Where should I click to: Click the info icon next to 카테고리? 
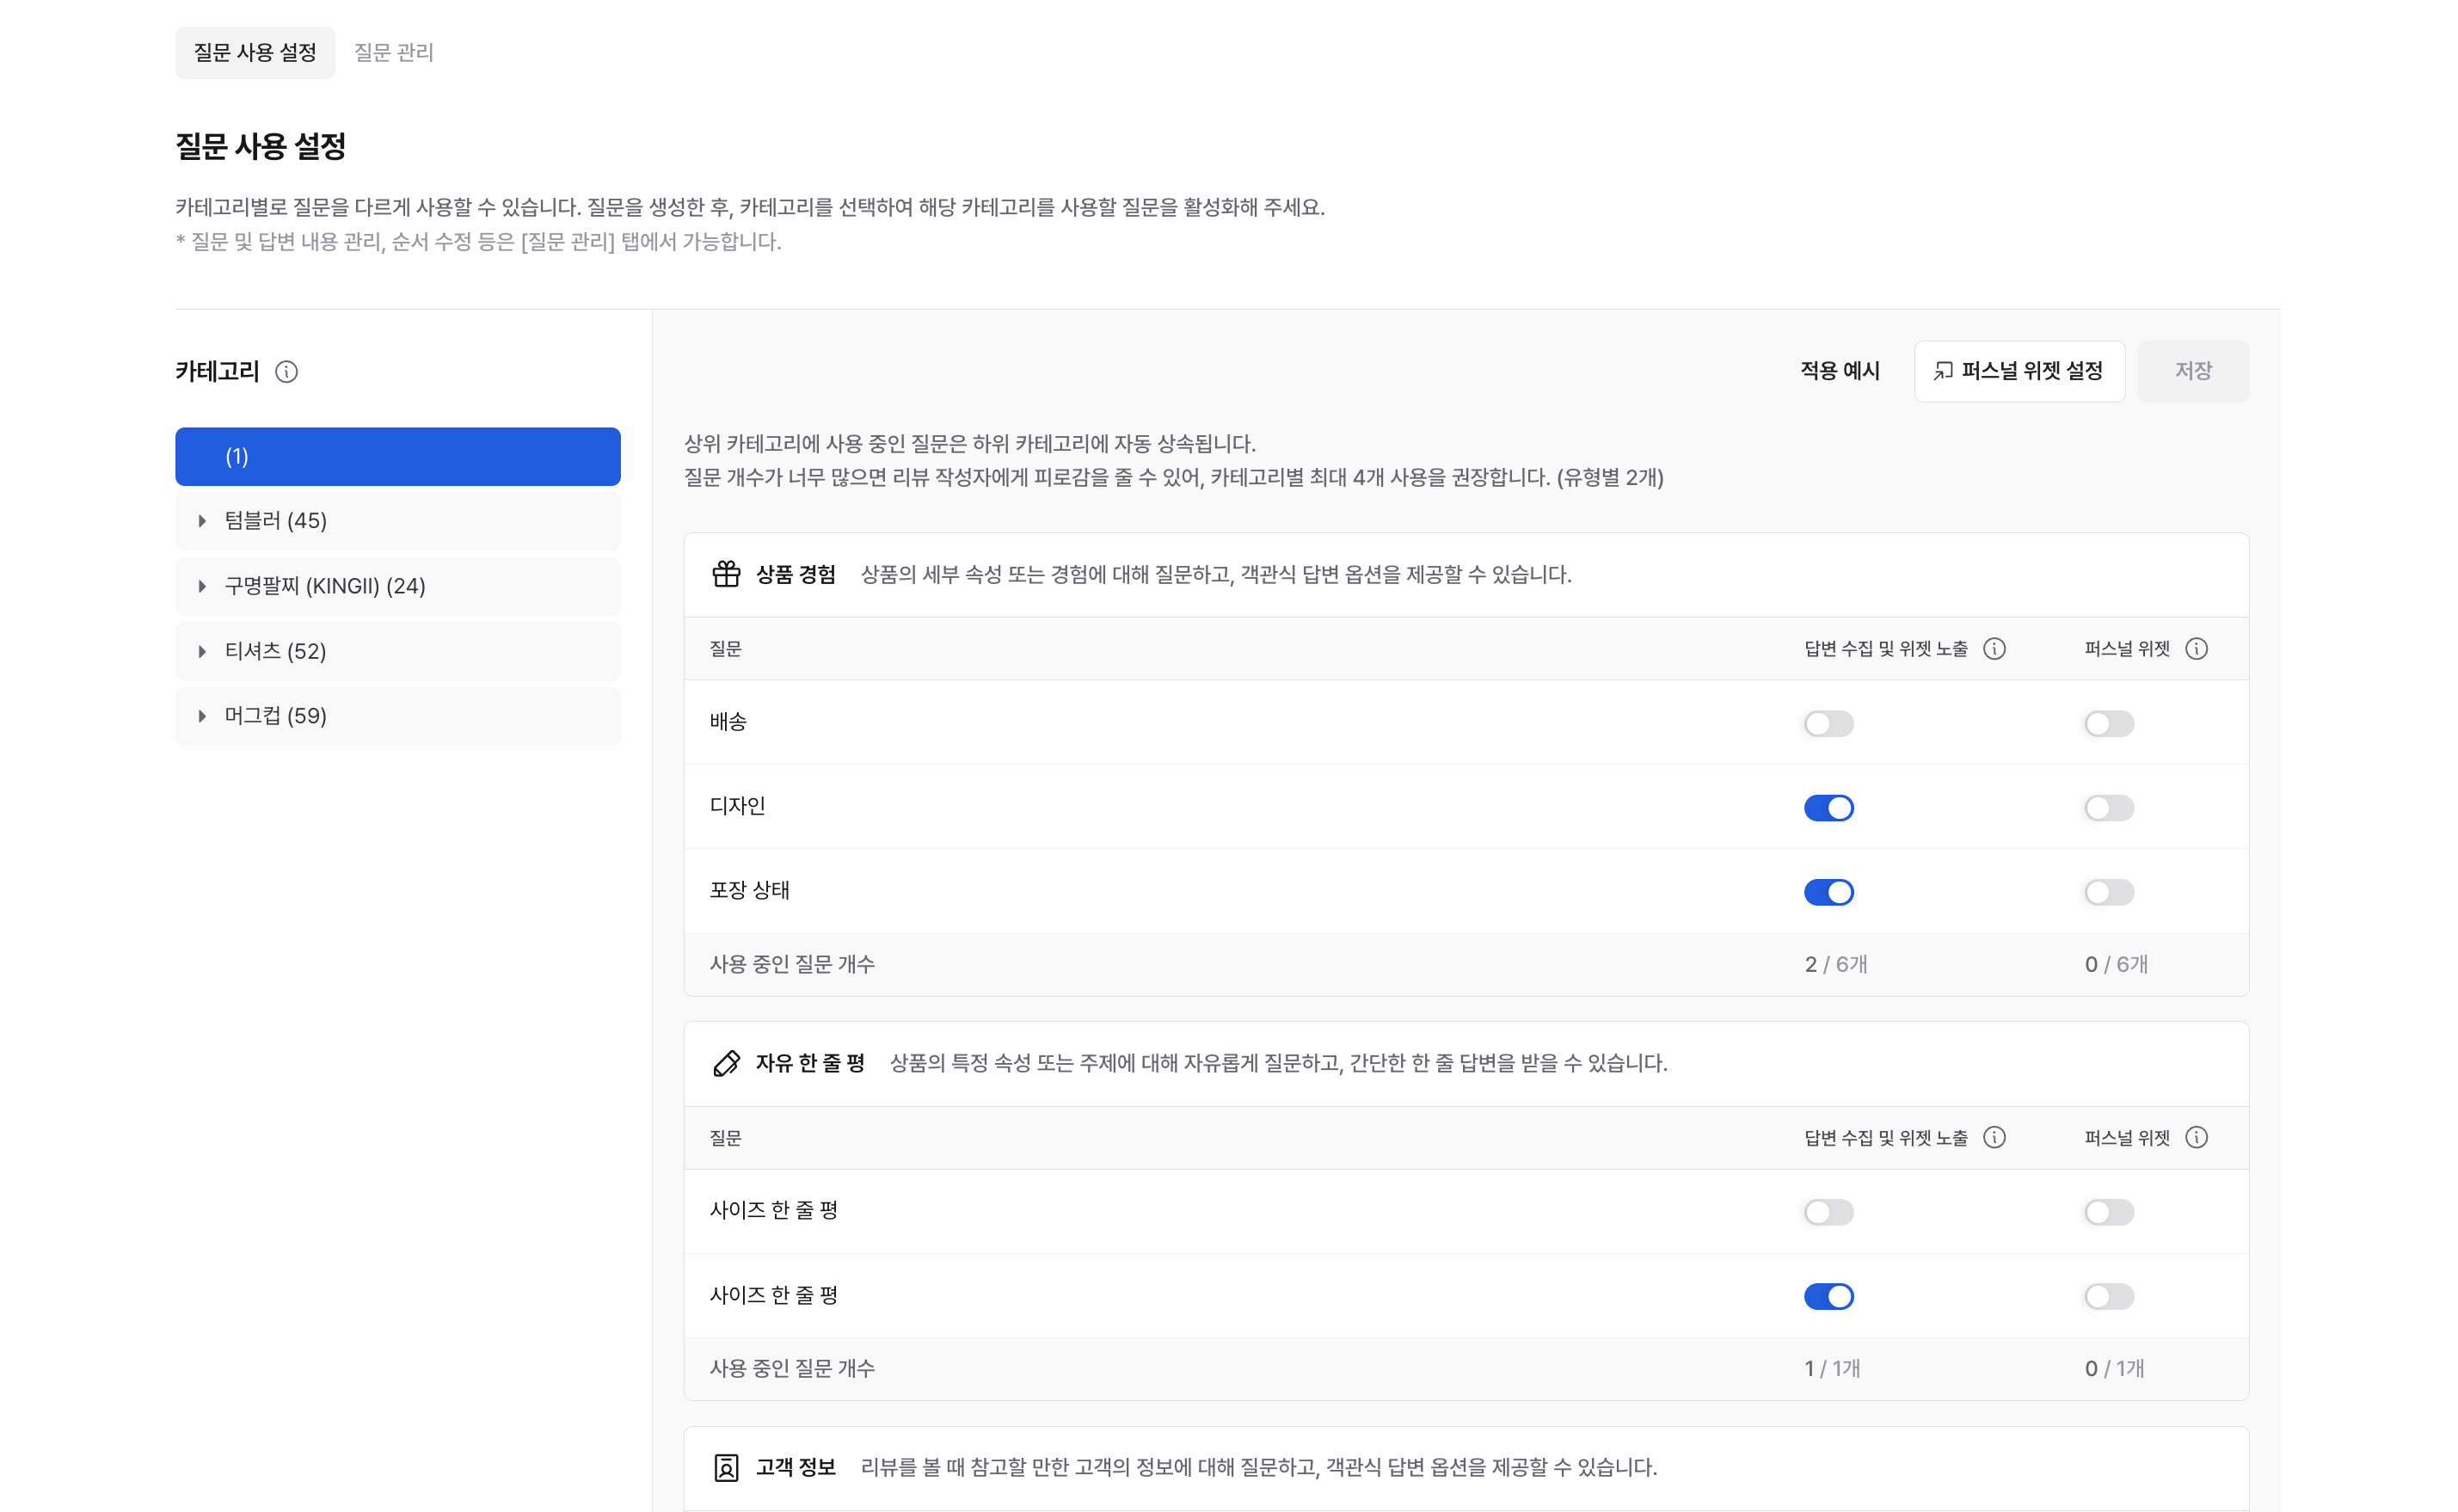tap(286, 372)
